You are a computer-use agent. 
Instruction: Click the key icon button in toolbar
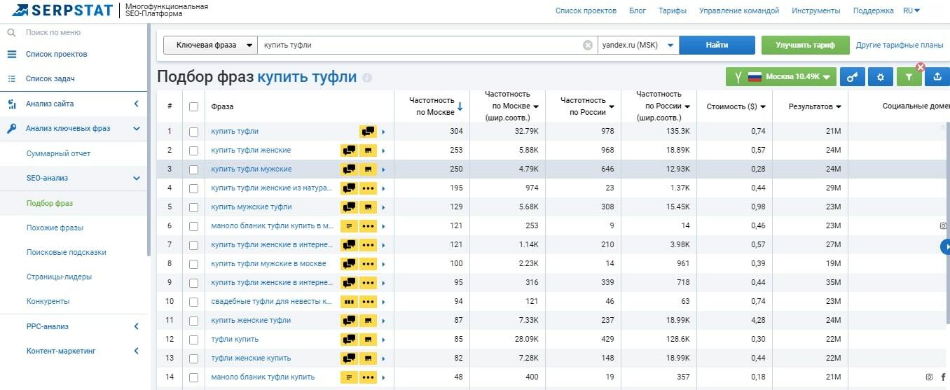(x=852, y=77)
